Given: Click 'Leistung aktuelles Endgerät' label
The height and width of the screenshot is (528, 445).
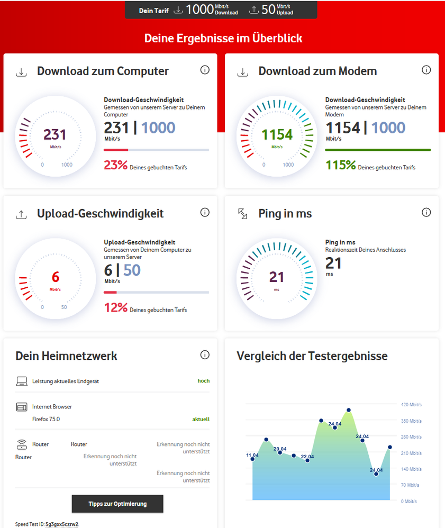Looking at the screenshot, I should pos(66,381).
